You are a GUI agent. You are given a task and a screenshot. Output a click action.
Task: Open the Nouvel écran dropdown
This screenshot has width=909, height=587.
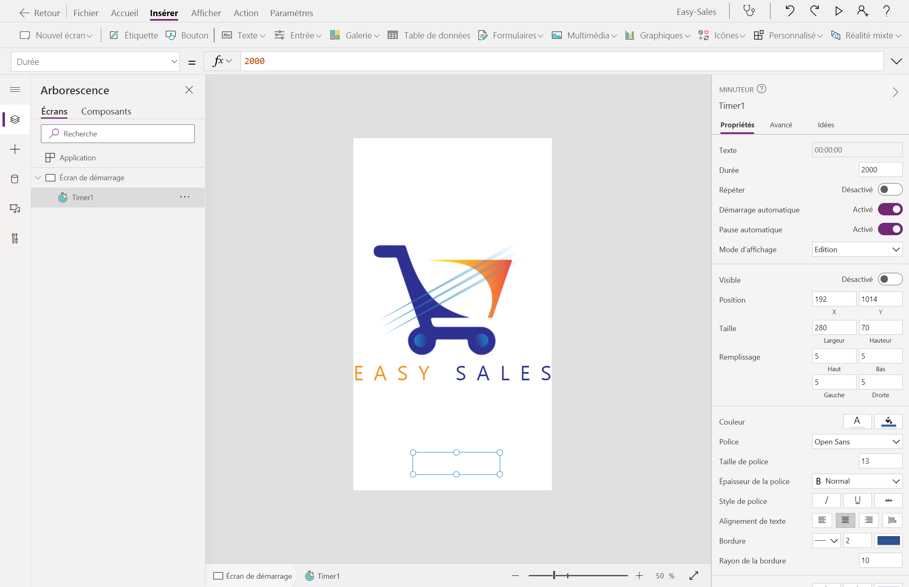pos(56,36)
